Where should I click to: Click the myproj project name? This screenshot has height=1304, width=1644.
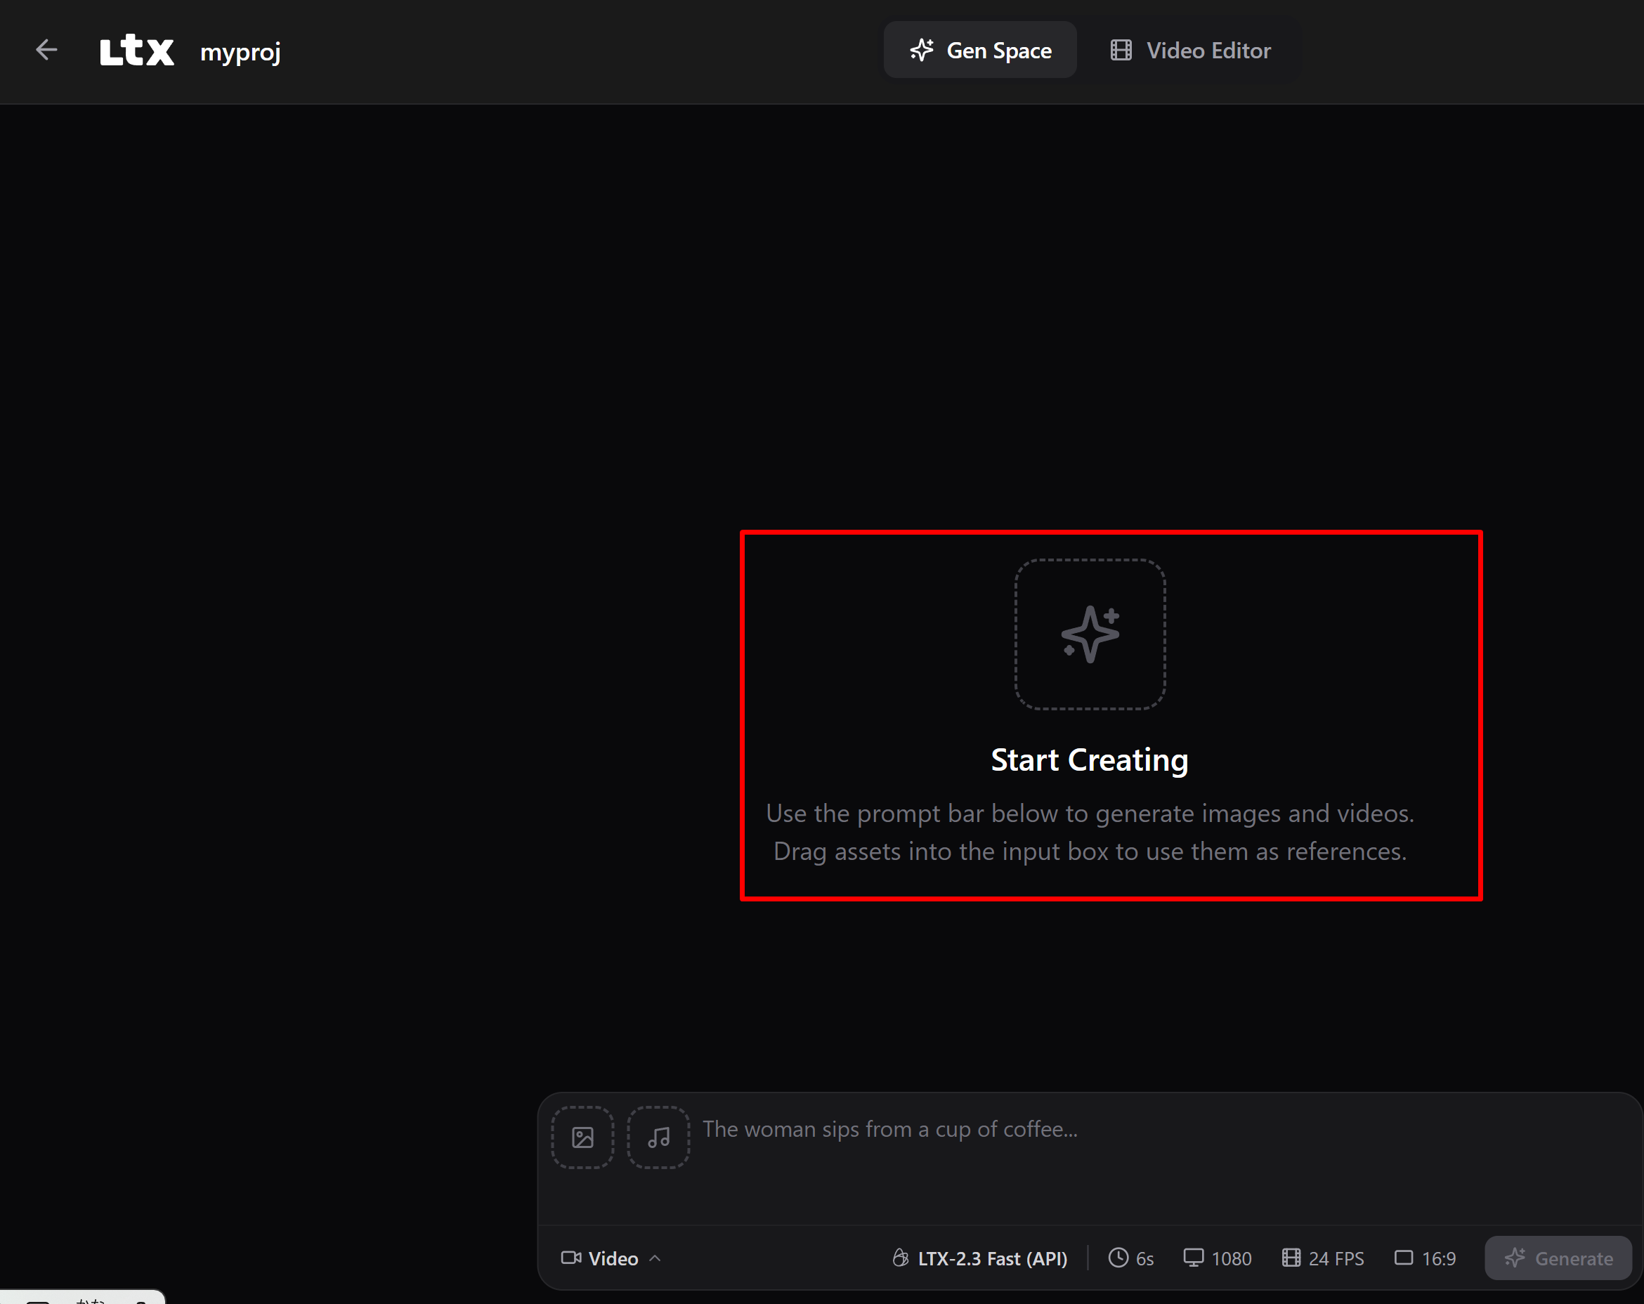(240, 51)
